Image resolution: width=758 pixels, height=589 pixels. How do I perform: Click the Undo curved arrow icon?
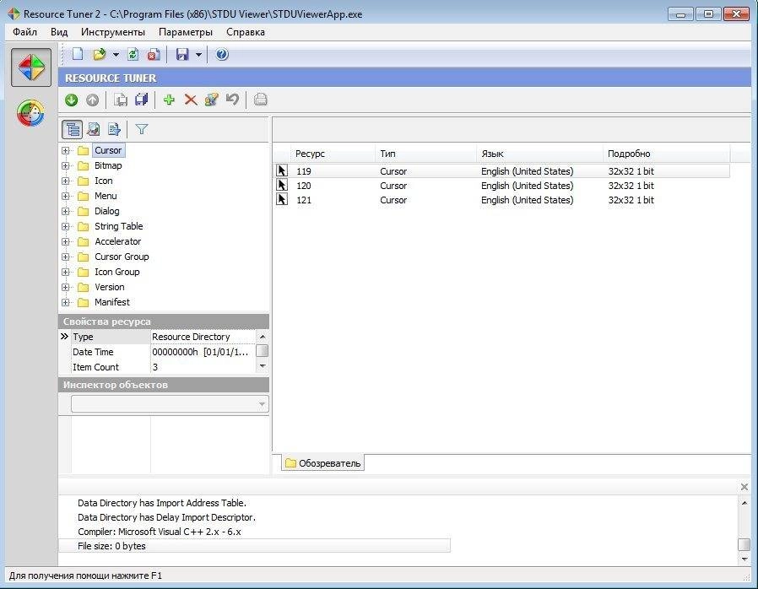(232, 100)
